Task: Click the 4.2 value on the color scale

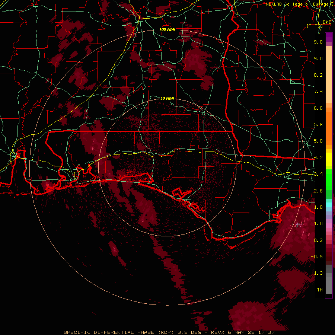Action: click(x=318, y=158)
